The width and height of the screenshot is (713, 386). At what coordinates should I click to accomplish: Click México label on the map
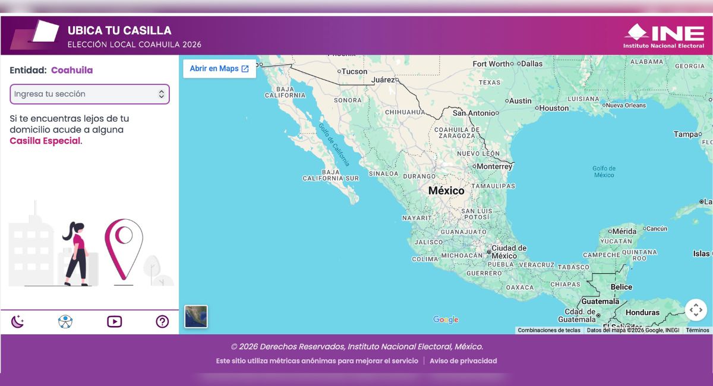(446, 191)
